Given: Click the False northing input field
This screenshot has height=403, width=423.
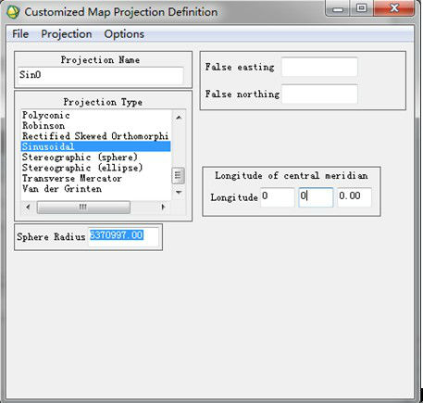Looking at the screenshot, I should click(x=319, y=94).
